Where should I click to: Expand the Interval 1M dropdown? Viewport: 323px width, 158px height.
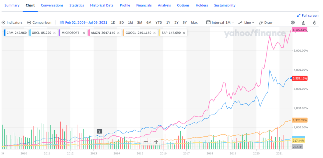(220, 23)
